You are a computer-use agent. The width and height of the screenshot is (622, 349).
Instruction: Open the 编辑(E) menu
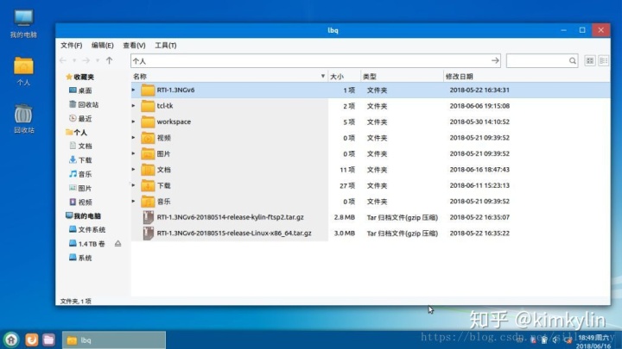[x=102, y=45]
